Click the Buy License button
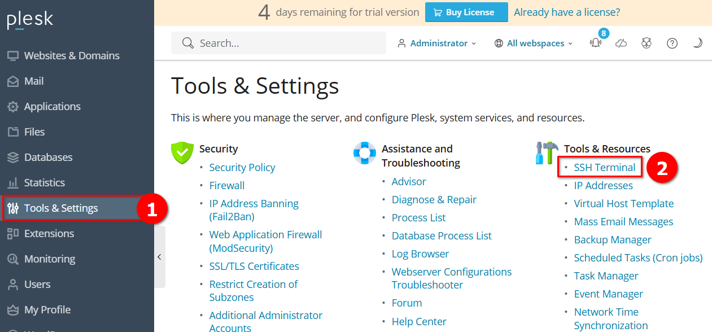The image size is (712, 332). pyautogui.click(x=466, y=12)
